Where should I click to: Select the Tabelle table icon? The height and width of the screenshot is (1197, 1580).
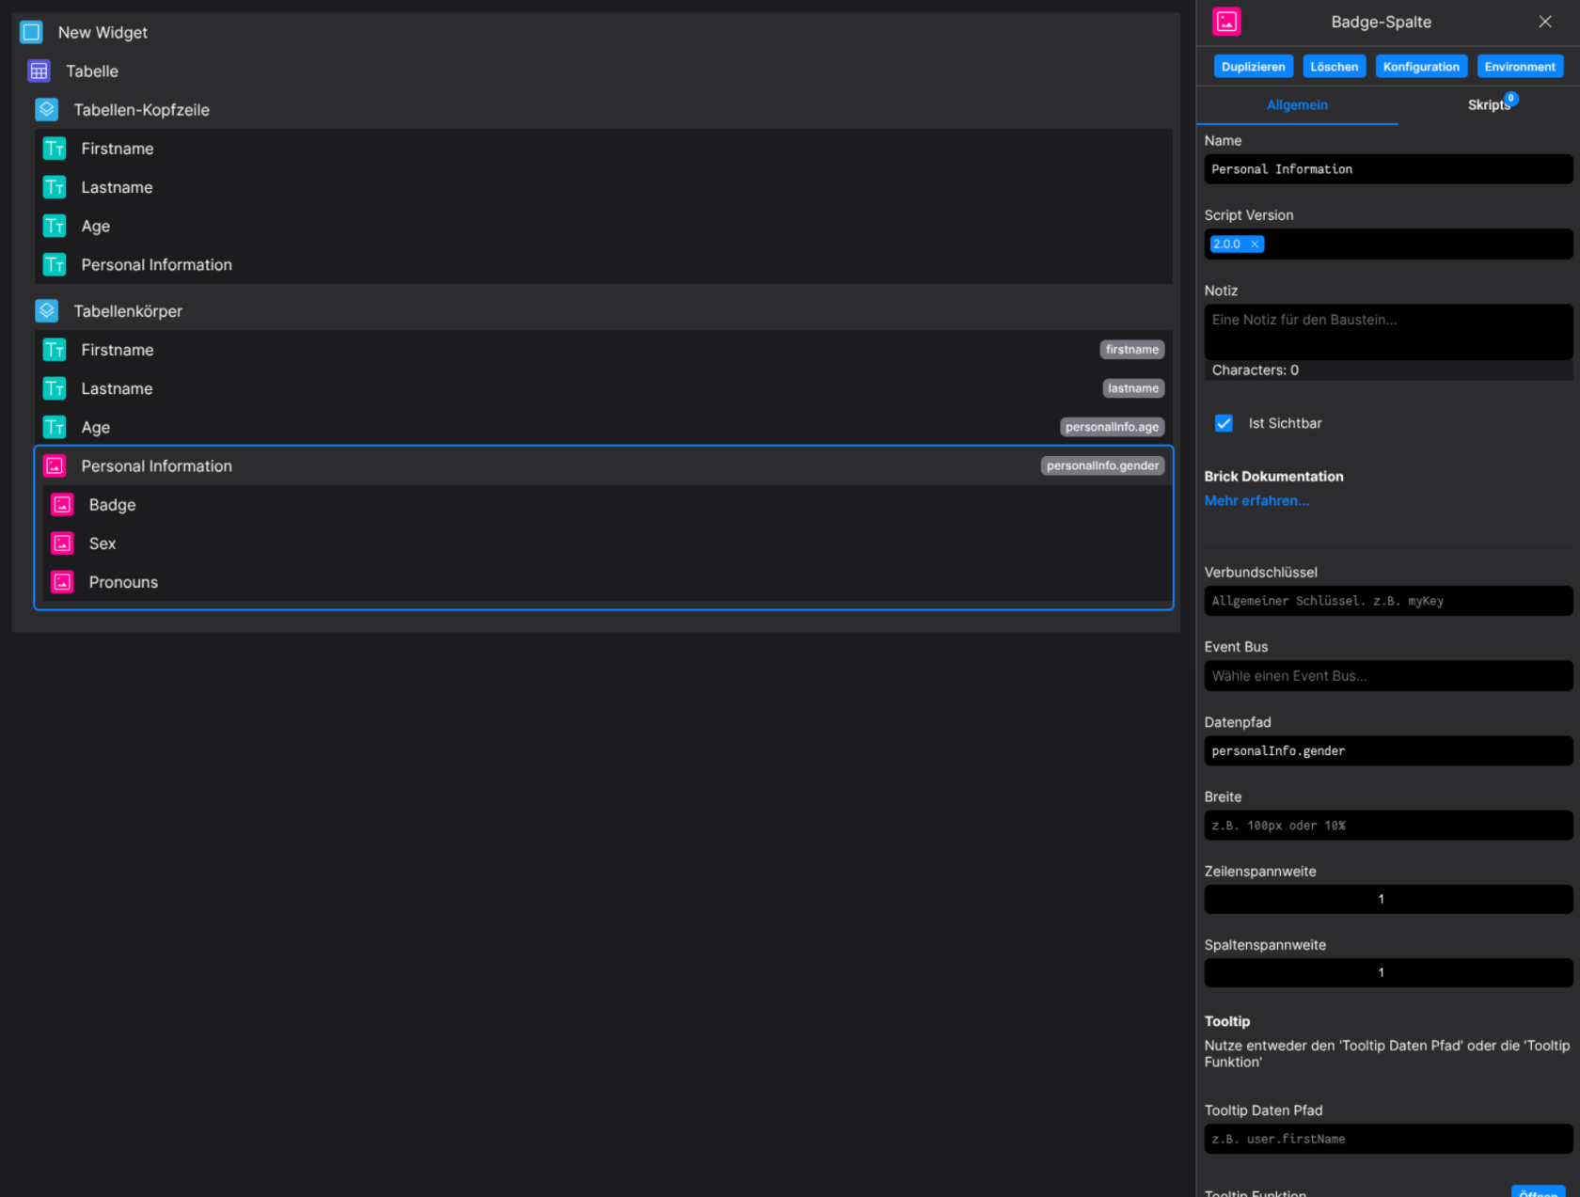click(39, 71)
